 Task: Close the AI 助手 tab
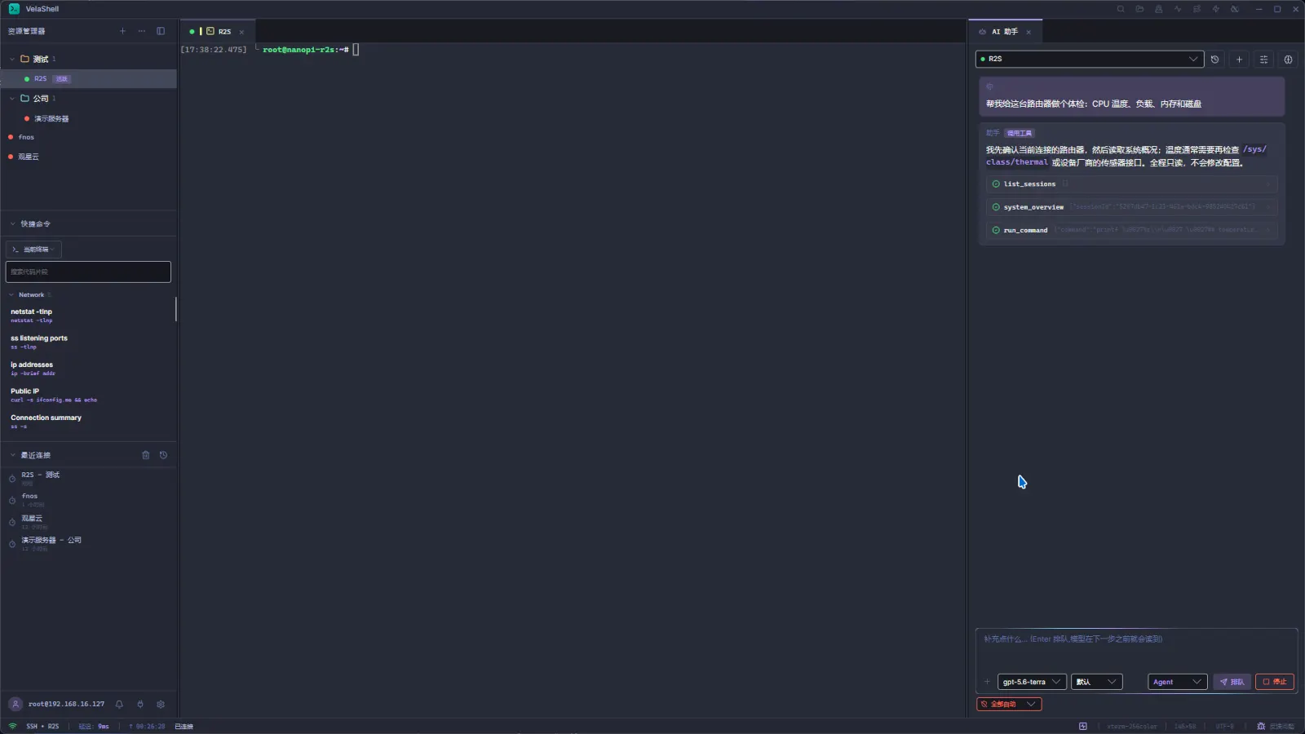coord(1029,32)
